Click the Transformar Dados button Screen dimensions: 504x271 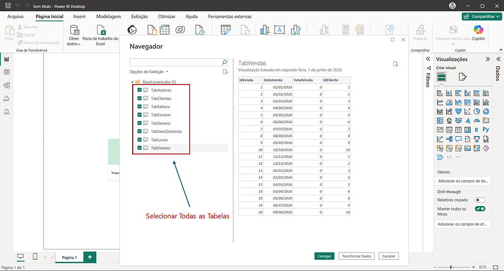click(x=356, y=256)
